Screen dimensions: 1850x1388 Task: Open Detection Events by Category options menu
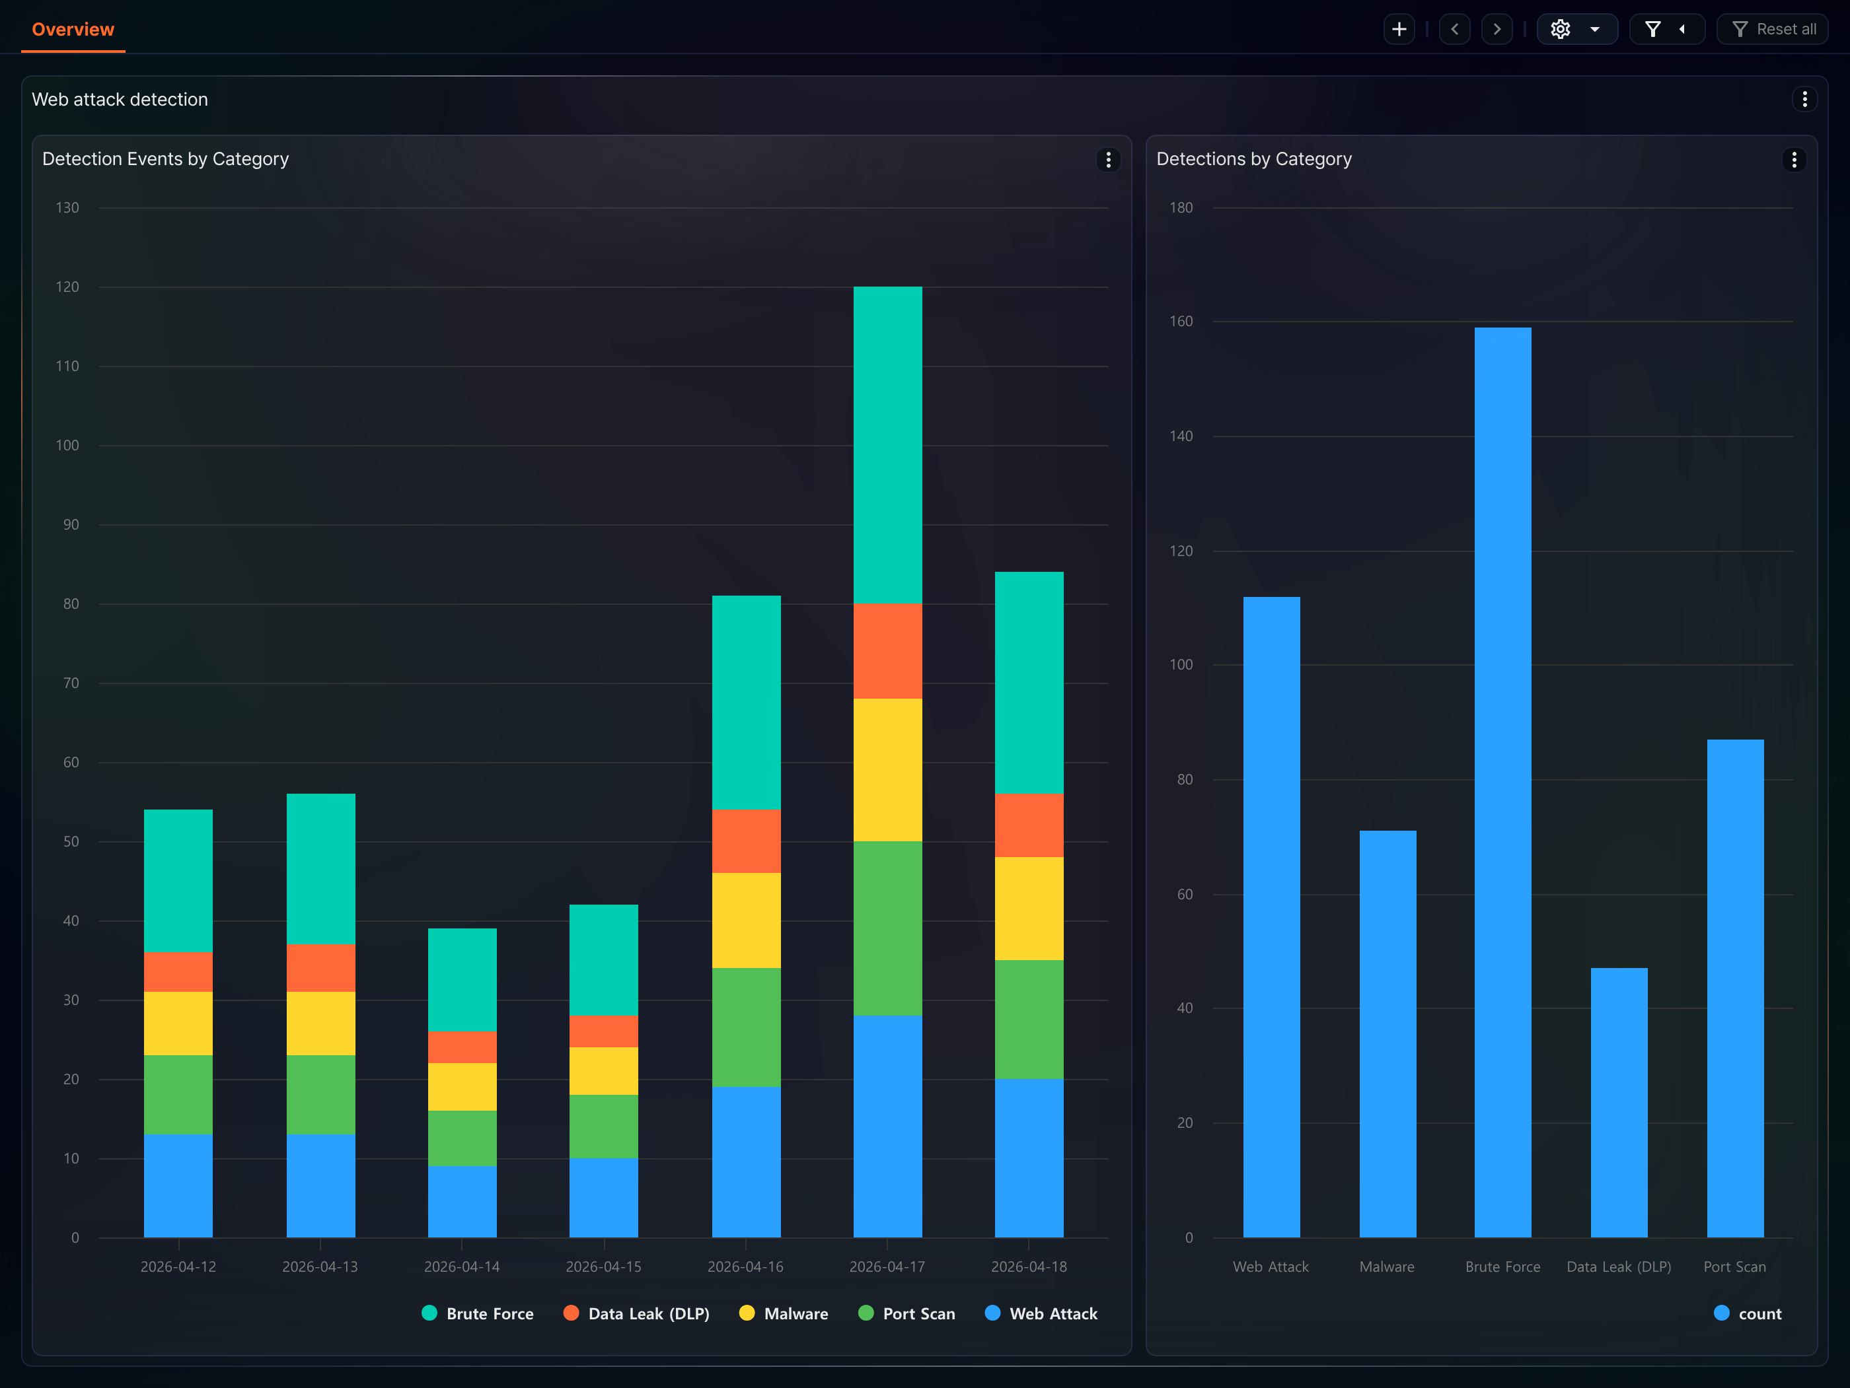(x=1108, y=160)
